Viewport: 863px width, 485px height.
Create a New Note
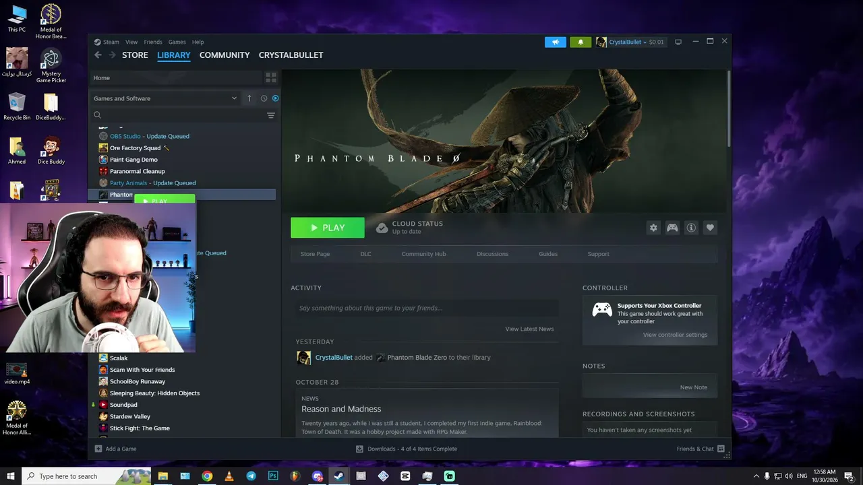pyautogui.click(x=694, y=387)
